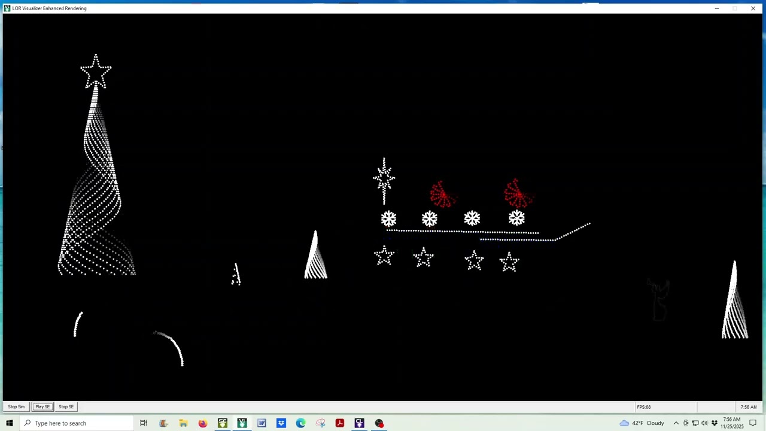766x431 pixels.
Task: Open Adobe Acrobat from the taskbar
Action: (x=340, y=423)
